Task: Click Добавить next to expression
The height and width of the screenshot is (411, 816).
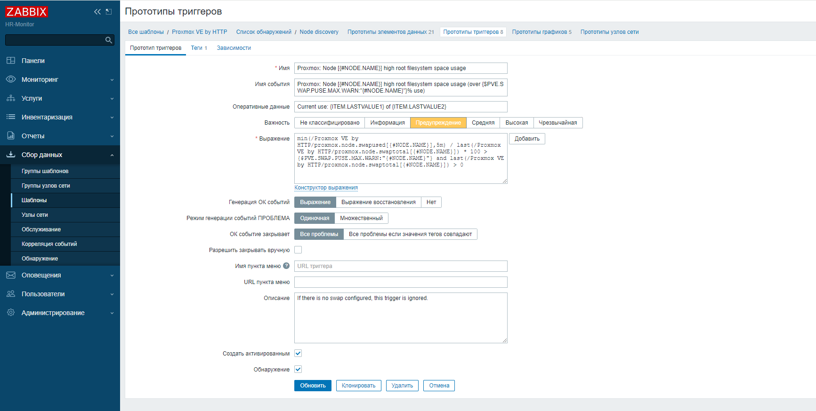Action: 527,139
